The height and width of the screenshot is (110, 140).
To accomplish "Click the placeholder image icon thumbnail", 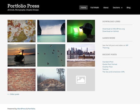I will coord(81,80).
